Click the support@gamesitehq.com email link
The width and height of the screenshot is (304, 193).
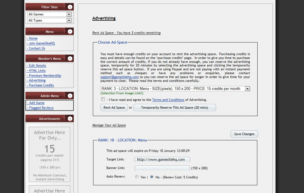[119, 77]
